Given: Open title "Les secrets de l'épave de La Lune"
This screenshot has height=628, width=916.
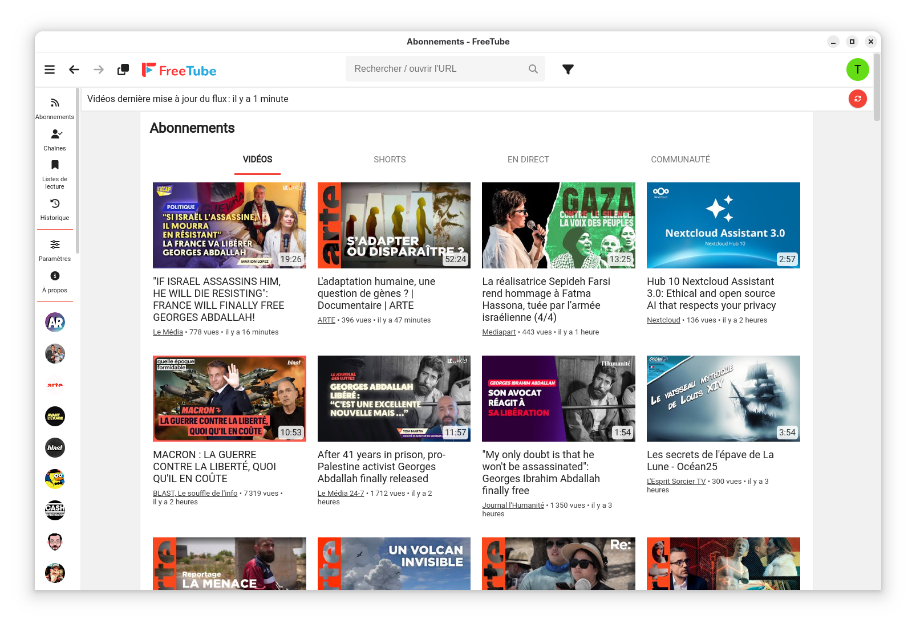Looking at the screenshot, I should point(710,460).
